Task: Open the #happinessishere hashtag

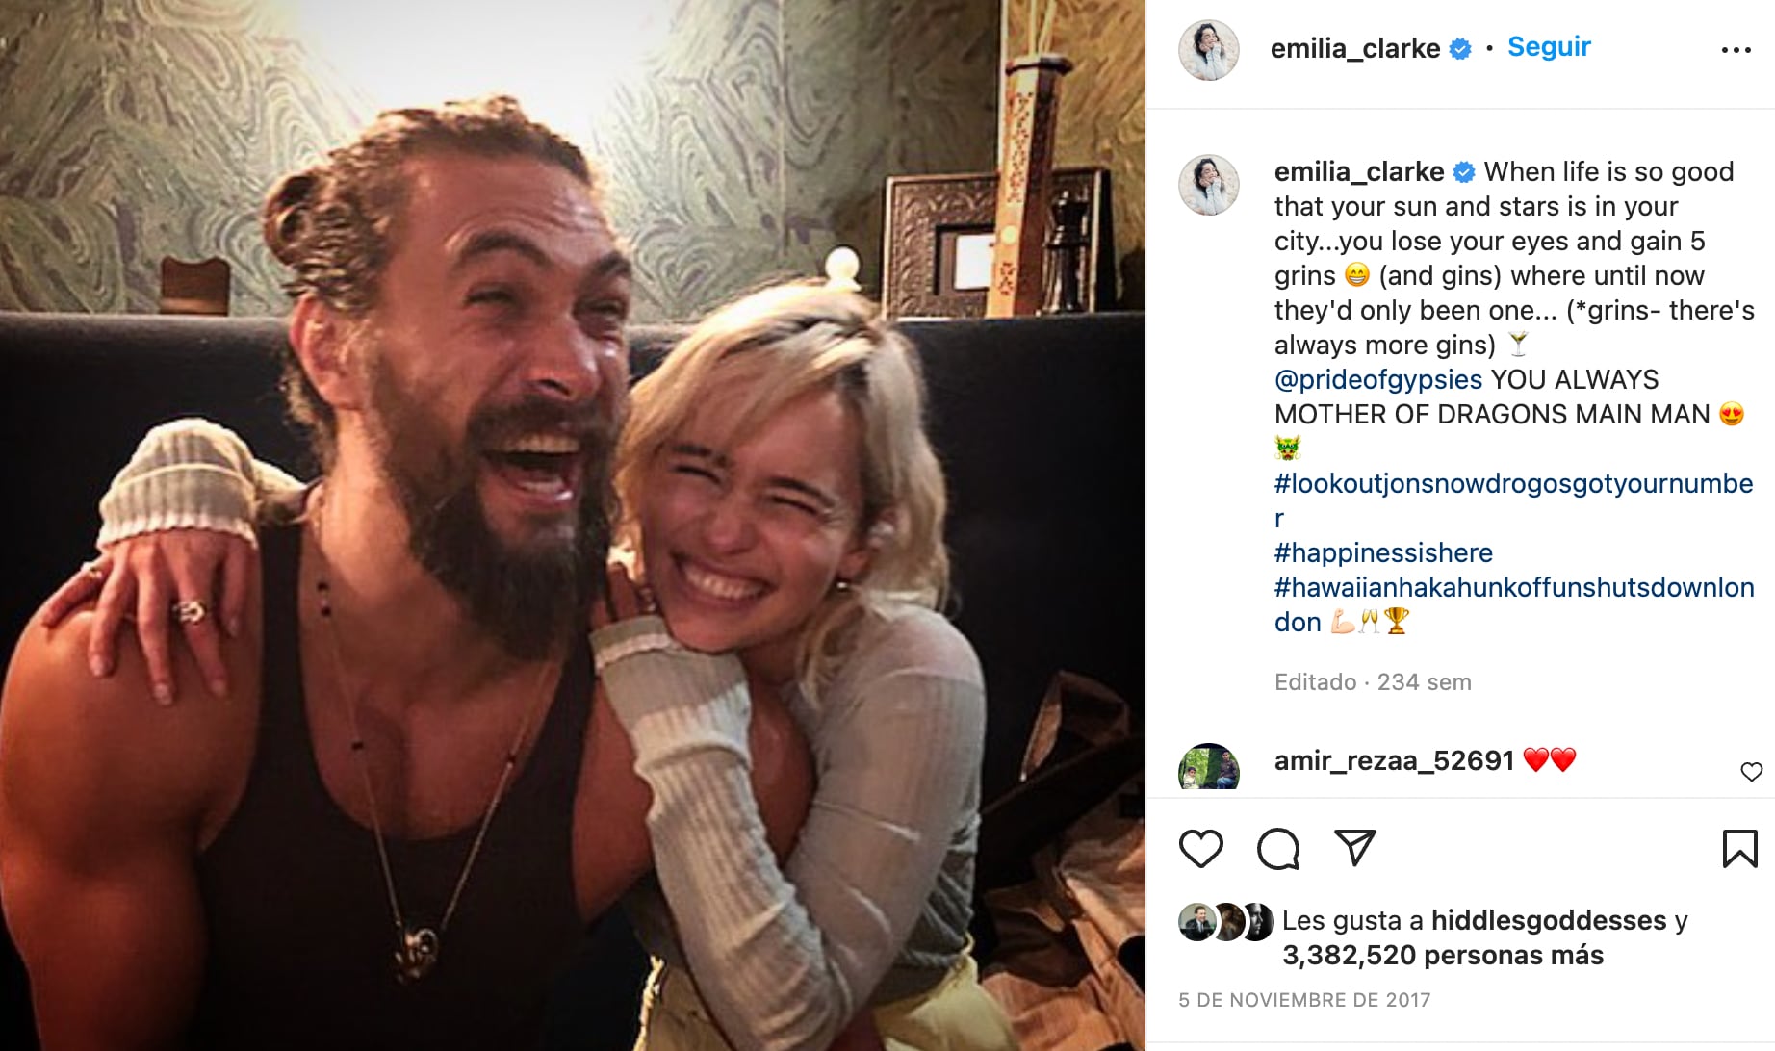Action: point(1383,552)
